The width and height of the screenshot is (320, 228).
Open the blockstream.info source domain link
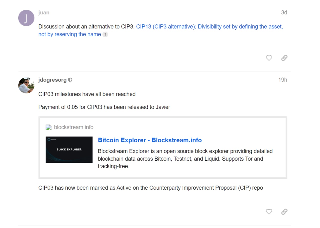(74, 127)
